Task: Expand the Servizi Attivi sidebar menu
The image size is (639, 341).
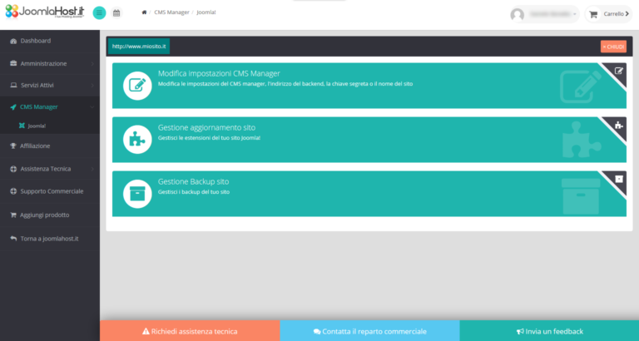Action: click(x=50, y=85)
